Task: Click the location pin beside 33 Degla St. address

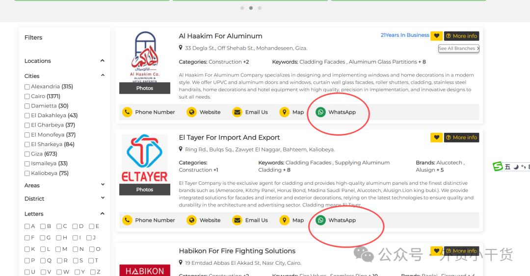Action: 181,48
